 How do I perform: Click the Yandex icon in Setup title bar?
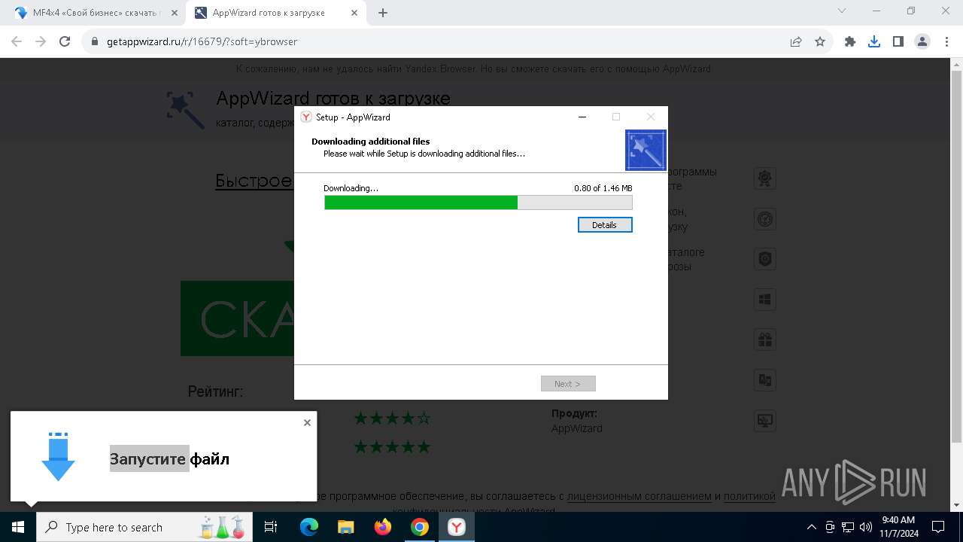306,117
